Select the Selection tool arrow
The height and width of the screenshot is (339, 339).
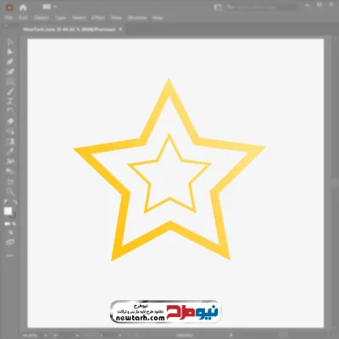click(x=10, y=42)
